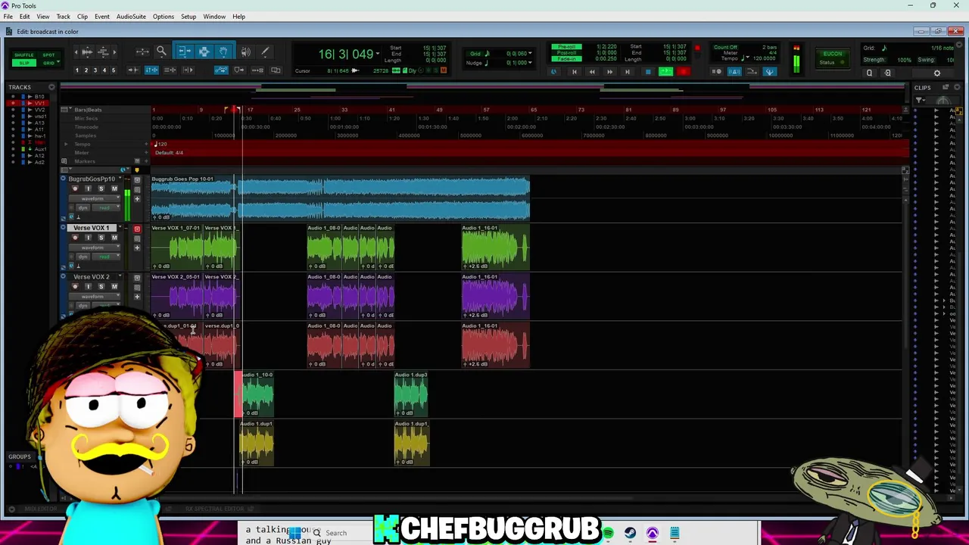Open BugrubGosPp10 dyn elastic audio selector
This screenshot has width=969, height=545.
(x=83, y=207)
